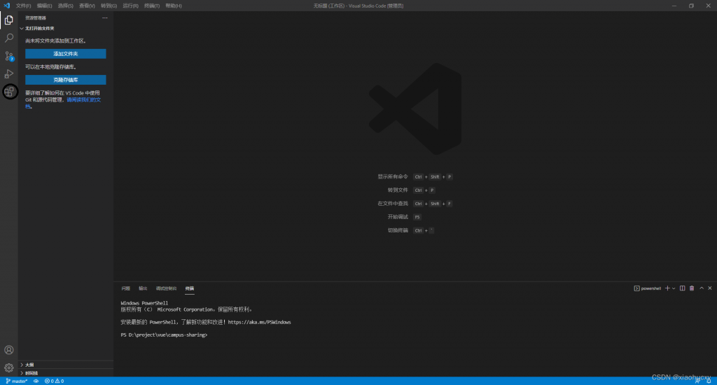Click the warnings count in status bar
The width and height of the screenshot is (717, 385).
[60, 381]
